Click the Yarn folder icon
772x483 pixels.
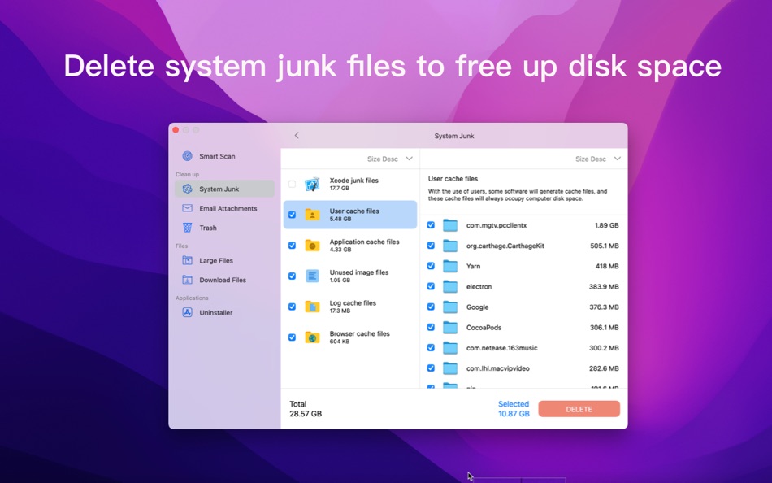coord(450,266)
